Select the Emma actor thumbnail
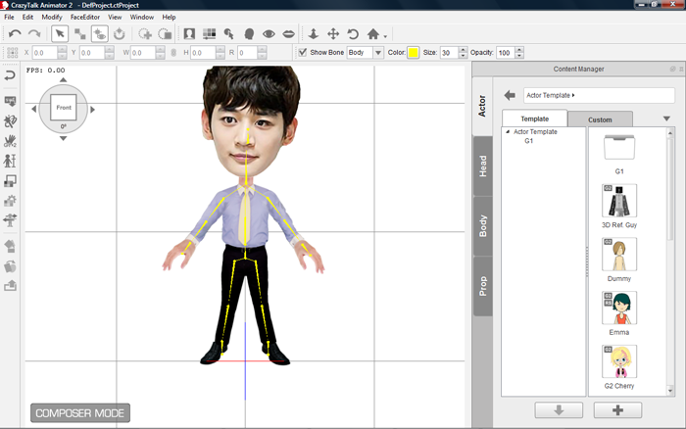The image size is (686, 429). click(x=618, y=308)
